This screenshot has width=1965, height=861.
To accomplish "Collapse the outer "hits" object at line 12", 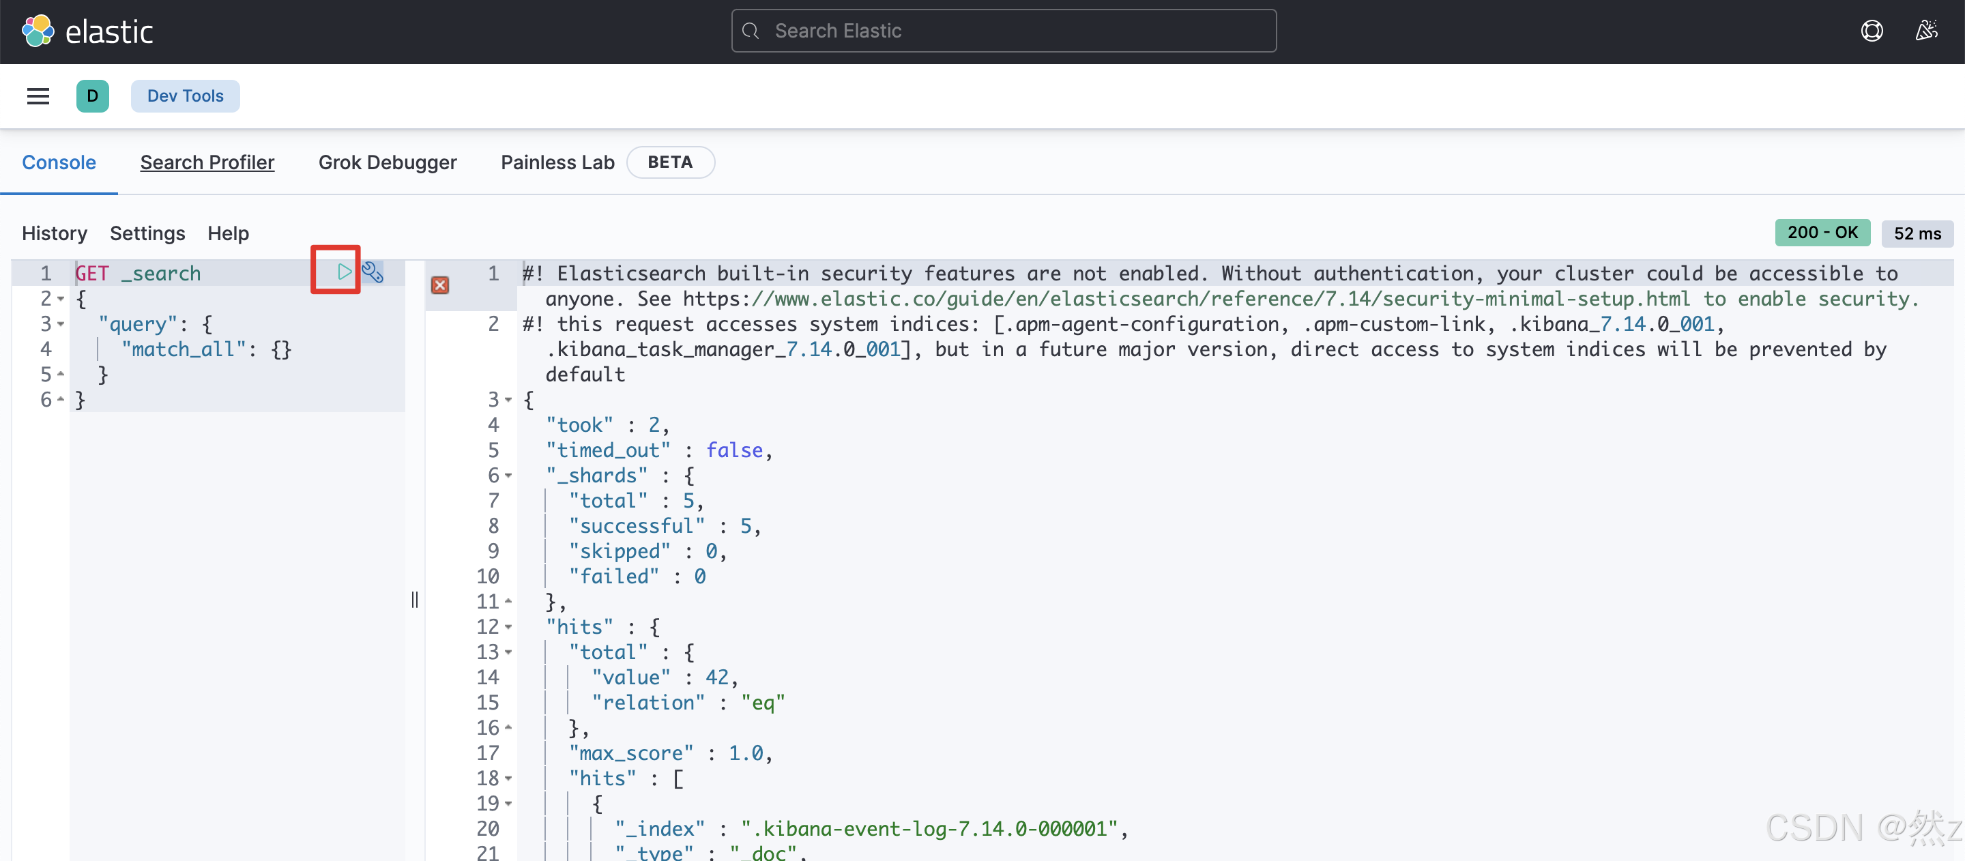I will [x=509, y=627].
